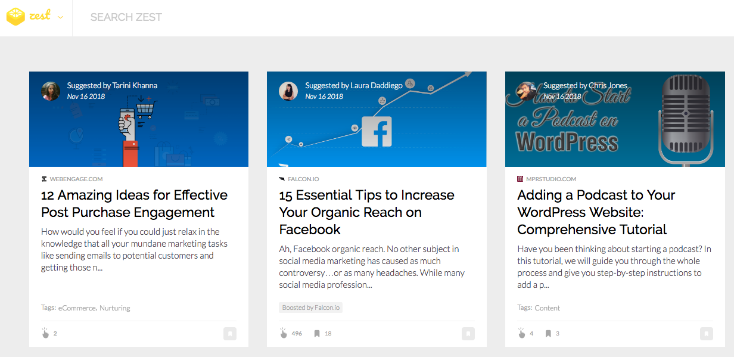This screenshot has width=734, height=357.
Task: Click the Zest hexagon logo
Action: [15, 17]
